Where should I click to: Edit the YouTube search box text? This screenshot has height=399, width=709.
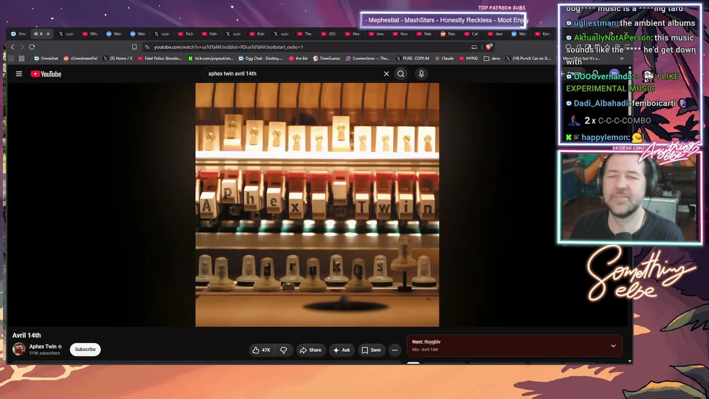[294, 74]
